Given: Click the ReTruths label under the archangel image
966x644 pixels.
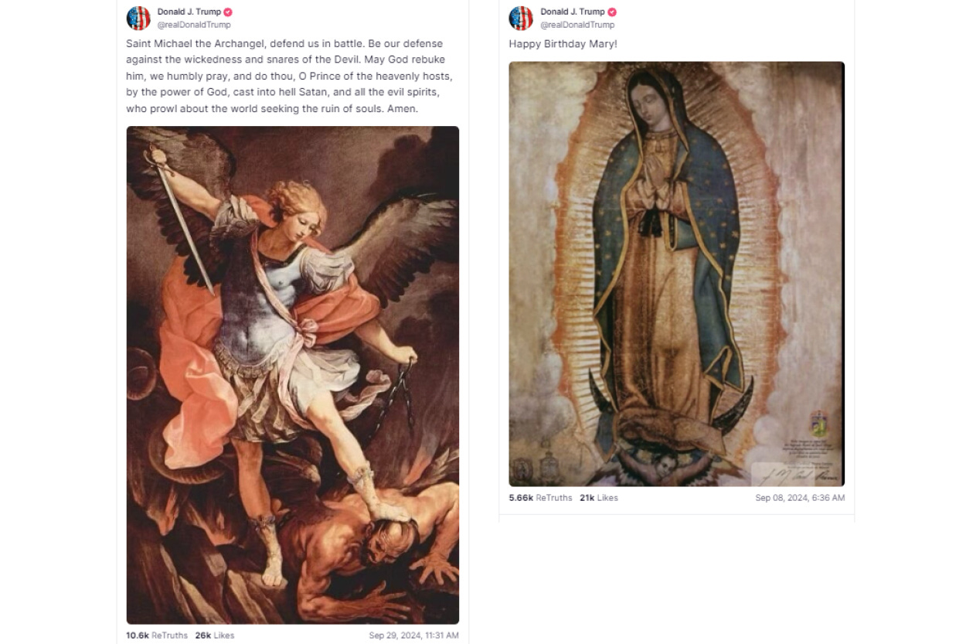Looking at the screenshot, I should tap(169, 635).
